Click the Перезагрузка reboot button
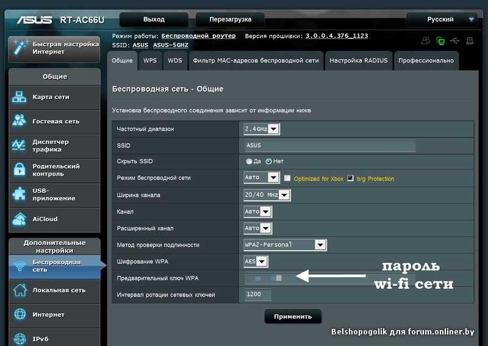The width and height of the screenshot is (488, 346). [x=231, y=20]
